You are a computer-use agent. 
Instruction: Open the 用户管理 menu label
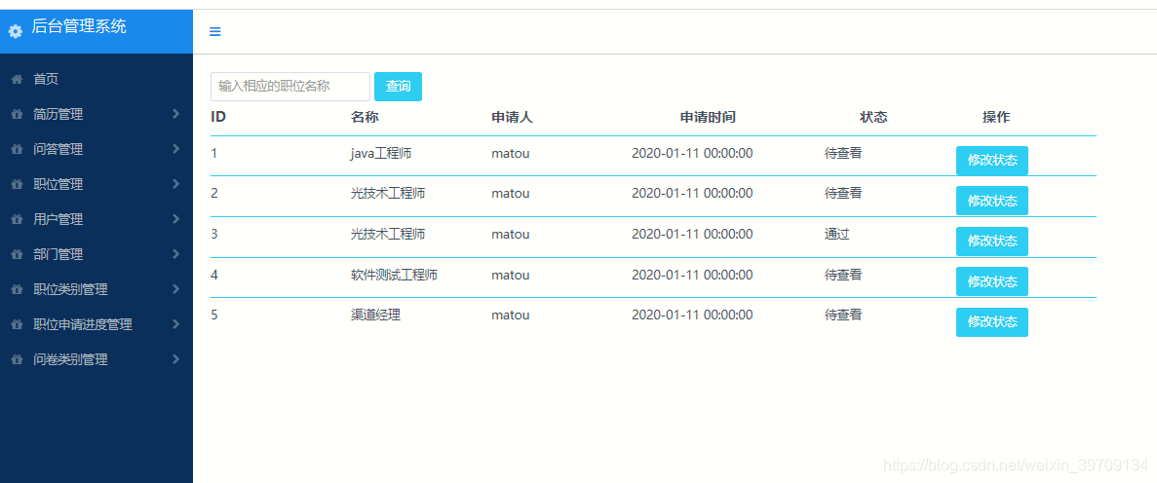coord(58,219)
